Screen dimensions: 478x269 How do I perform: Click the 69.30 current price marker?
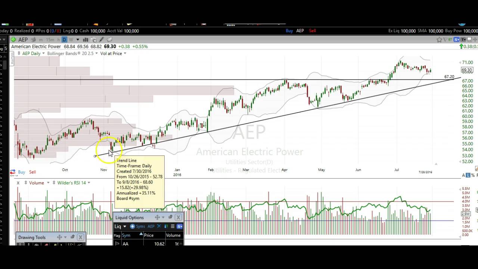[467, 70]
